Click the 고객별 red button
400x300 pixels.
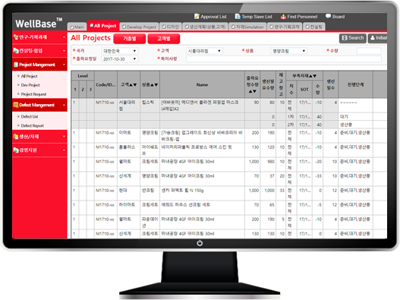pos(164,39)
